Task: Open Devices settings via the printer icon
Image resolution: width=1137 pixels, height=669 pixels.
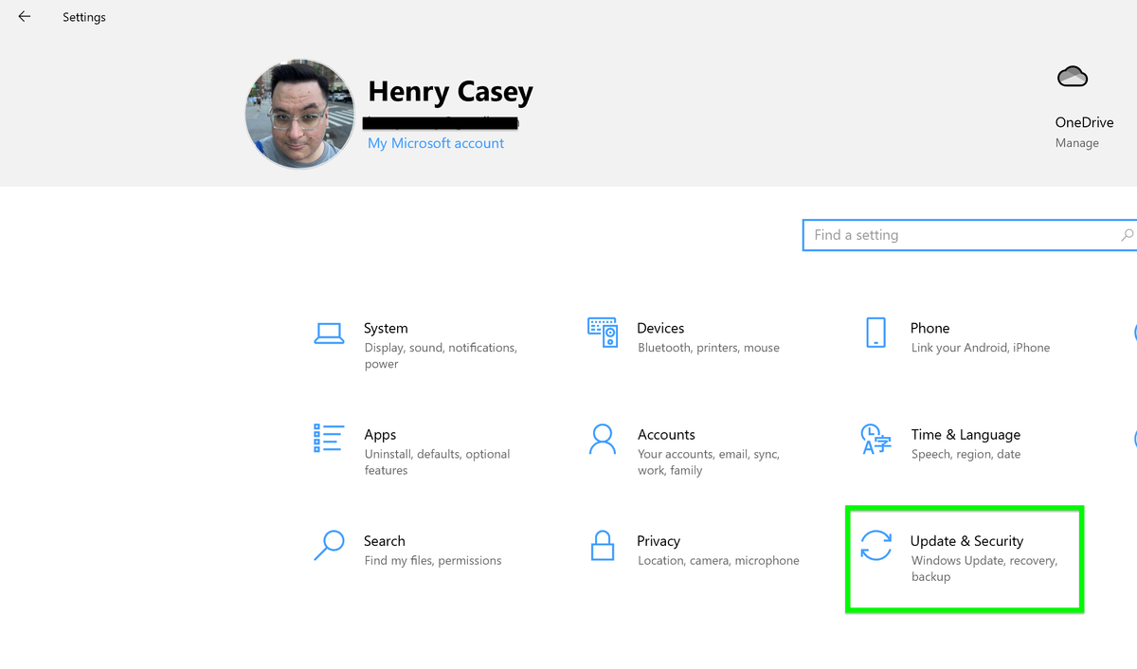Action: pyautogui.click(x=603, y=334)
